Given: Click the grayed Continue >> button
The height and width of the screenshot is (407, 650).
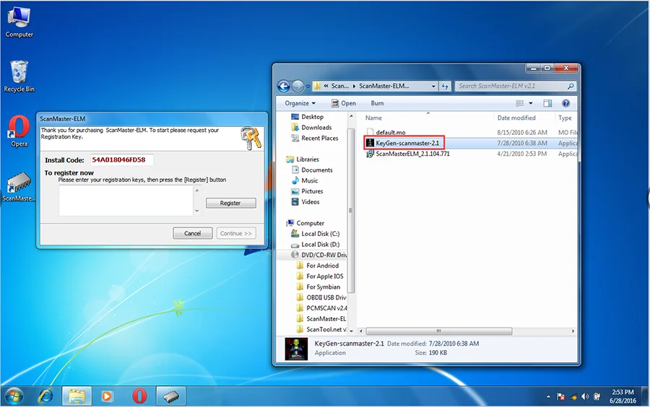Looking at the screenshot, I should [x=236, y=233].
